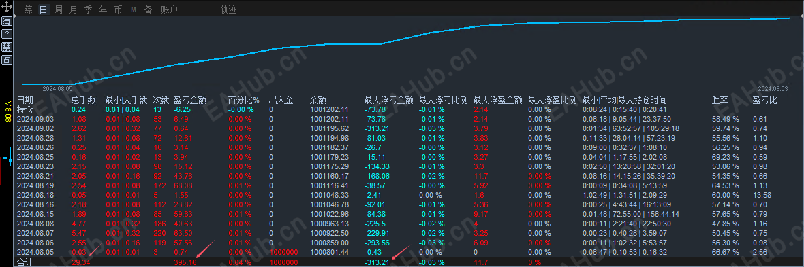The height and width of the screenshot is (267, 804).
Task: Click the 百分比% column header
Action: click(244, 101)
